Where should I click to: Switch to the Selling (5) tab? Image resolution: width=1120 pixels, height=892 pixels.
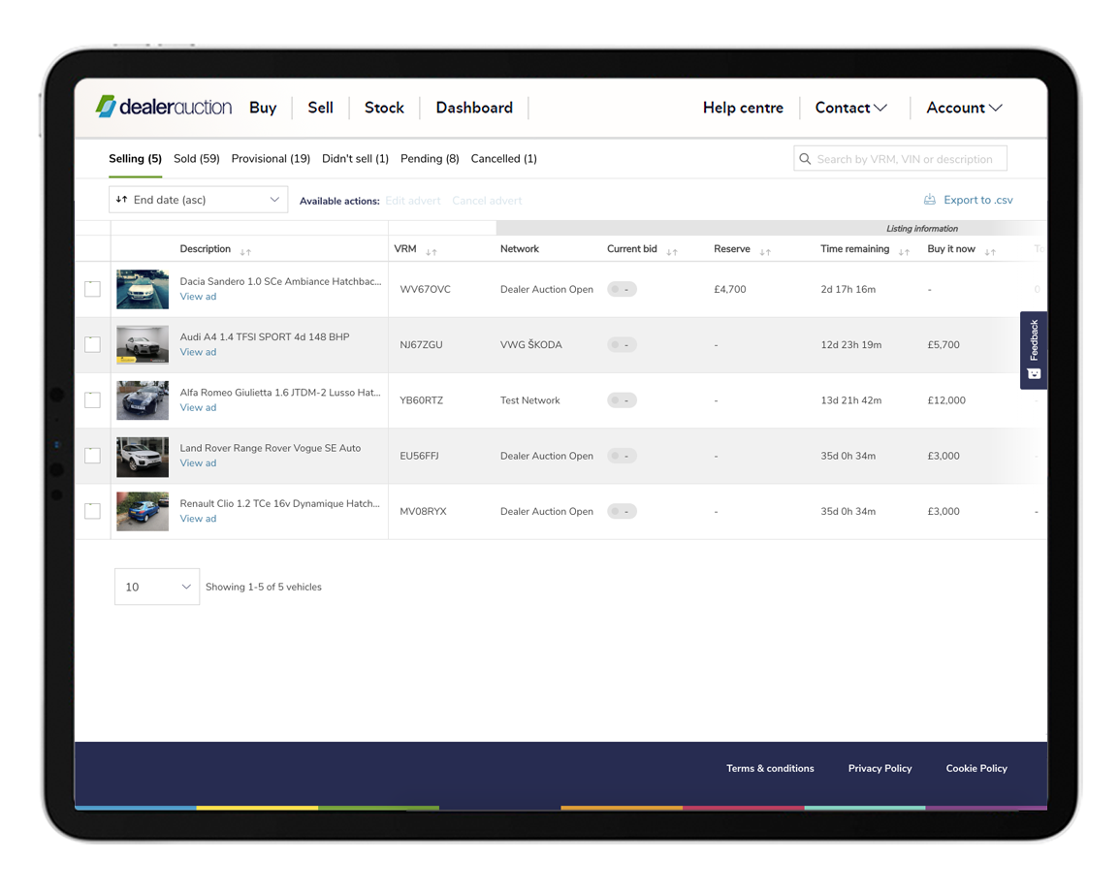135,159
